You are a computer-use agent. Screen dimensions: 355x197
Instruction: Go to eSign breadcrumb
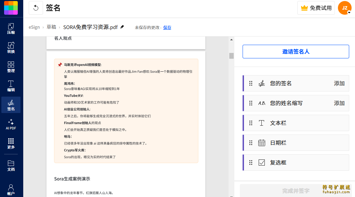click(x=34, y=27)
